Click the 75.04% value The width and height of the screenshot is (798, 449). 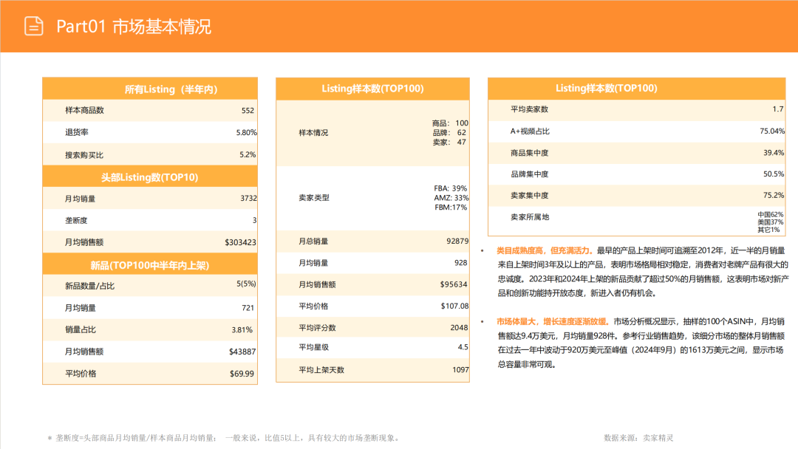(772, 131)
